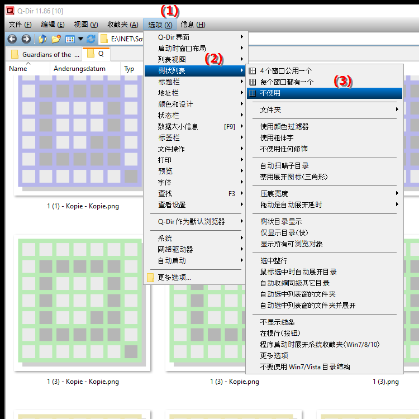Select 树状目录显示 mode
Screen dimensions: 419x419
(x=325, y=222)
